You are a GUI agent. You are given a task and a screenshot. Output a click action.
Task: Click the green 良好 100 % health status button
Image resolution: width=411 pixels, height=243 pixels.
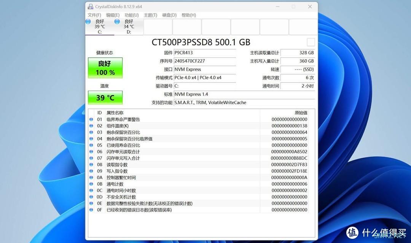tap(105, 68)
